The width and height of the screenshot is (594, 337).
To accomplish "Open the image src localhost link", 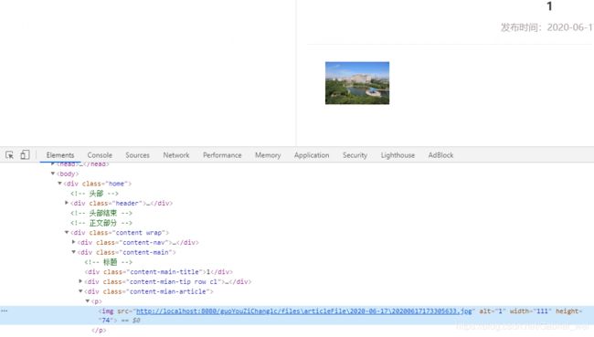I will tap(304, 311).
